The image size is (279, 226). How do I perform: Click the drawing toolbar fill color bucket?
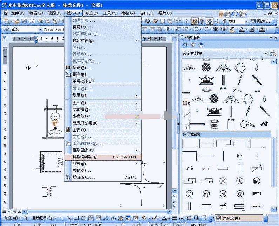[x=144, y=218]
